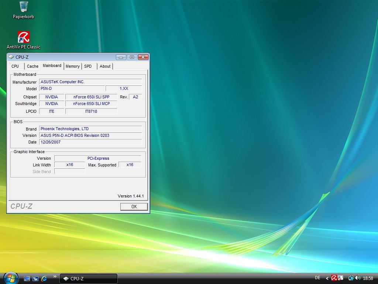Click the 'IT8718' LPCIO model field
Screen dimensions: 378x284
pyautogui.click(x=91, y=111)
